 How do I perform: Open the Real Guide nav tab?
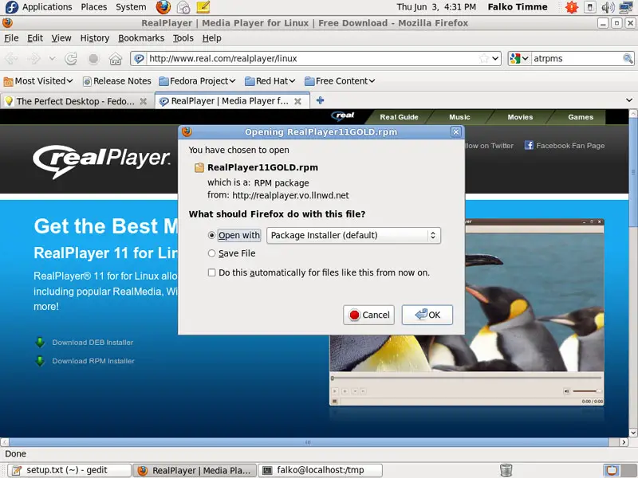[400, 117]
